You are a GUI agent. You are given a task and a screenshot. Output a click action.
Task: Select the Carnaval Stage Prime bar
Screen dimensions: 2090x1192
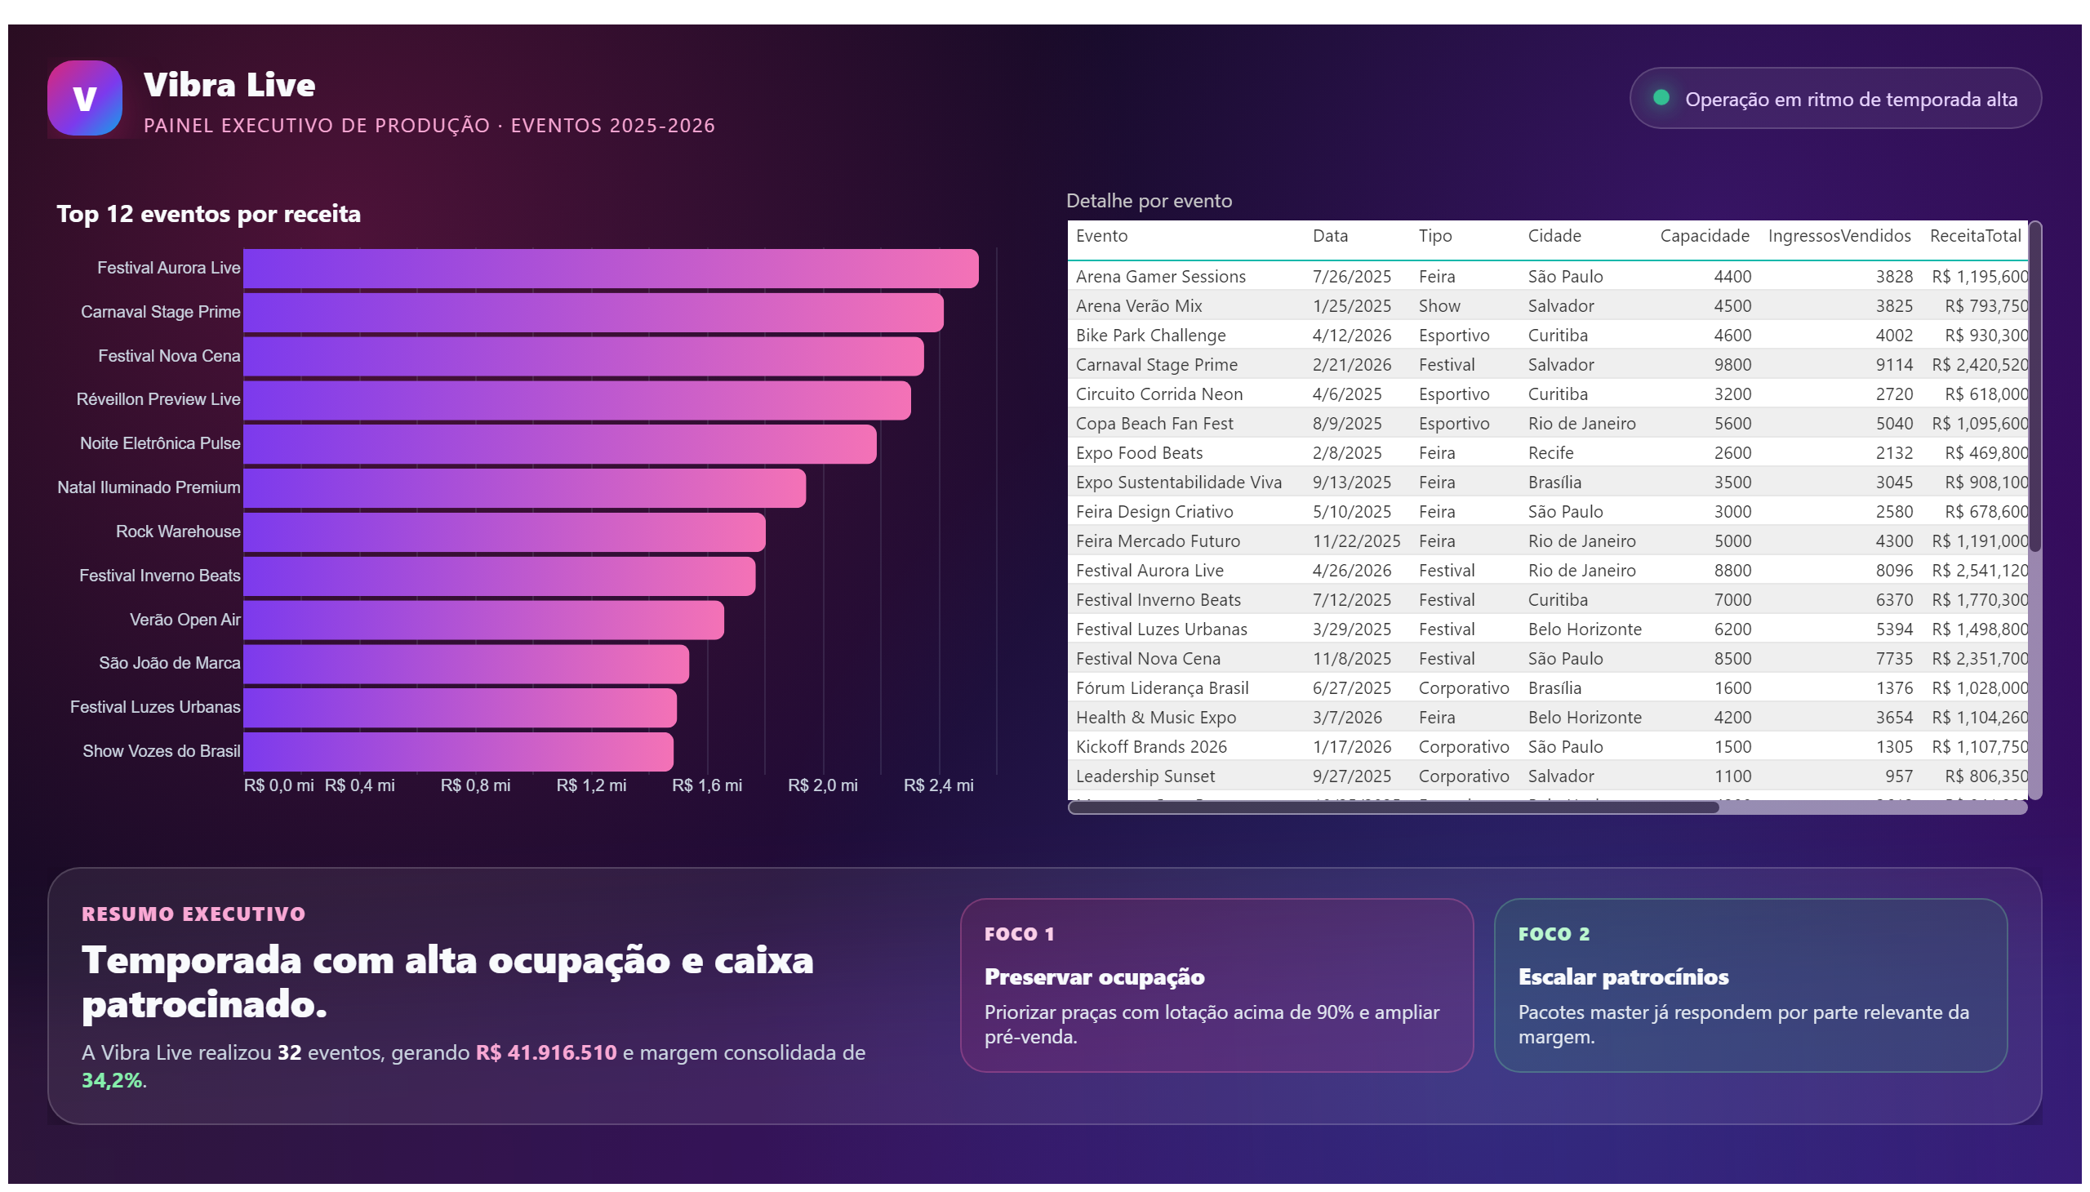point(594,313)
